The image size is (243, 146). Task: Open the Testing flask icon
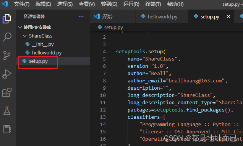click(x=7, y=111)
